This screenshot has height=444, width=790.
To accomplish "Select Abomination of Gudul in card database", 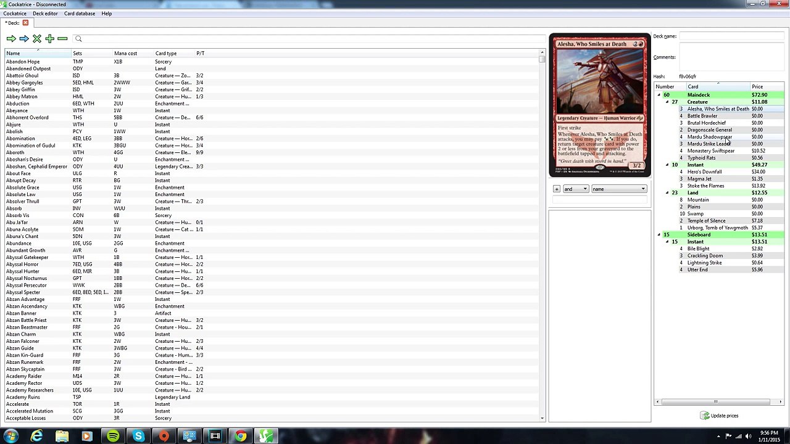I will pos(31,146).
